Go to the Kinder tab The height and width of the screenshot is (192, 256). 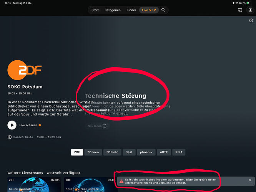pyautogui.click(x=131, y=10)
